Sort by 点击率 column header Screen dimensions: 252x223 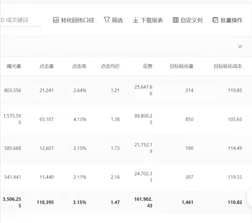(79, 66)
